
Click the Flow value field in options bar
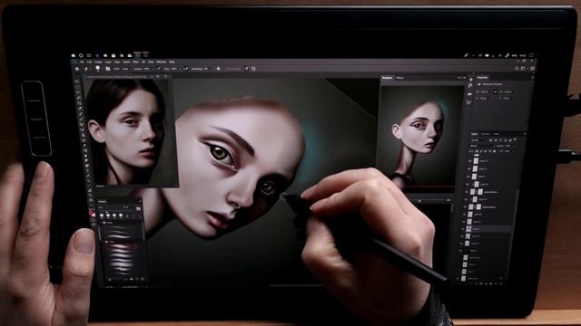(x=174, y=69)
